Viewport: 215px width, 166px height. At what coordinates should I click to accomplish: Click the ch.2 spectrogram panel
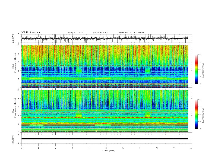pyautogui.click(x=105, y=111)
